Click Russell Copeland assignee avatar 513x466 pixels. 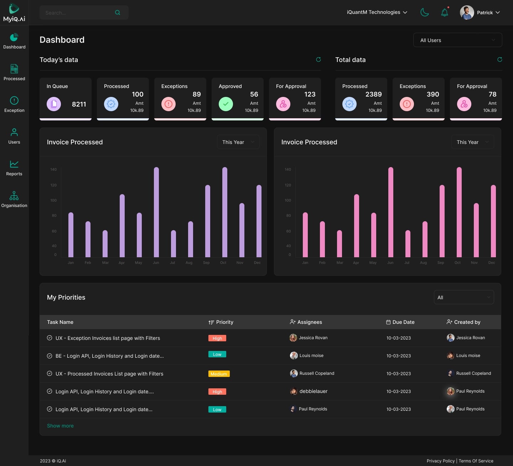[294, 373]
